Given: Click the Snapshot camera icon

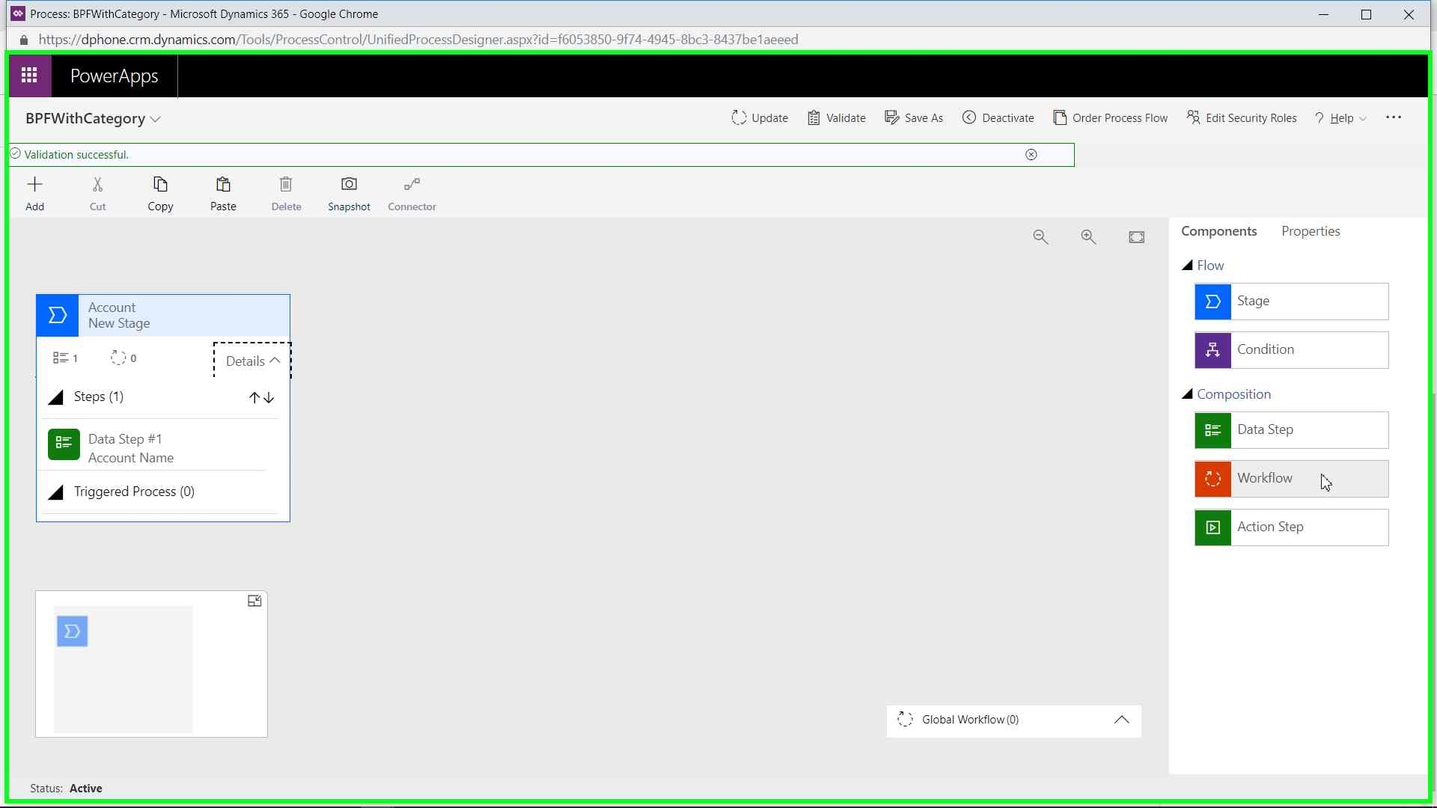Looking at the screenshot, I should click(x=349, y=184).
